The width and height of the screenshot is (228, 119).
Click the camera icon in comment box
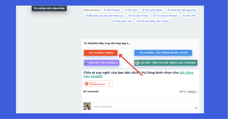[x=196, y=108]
